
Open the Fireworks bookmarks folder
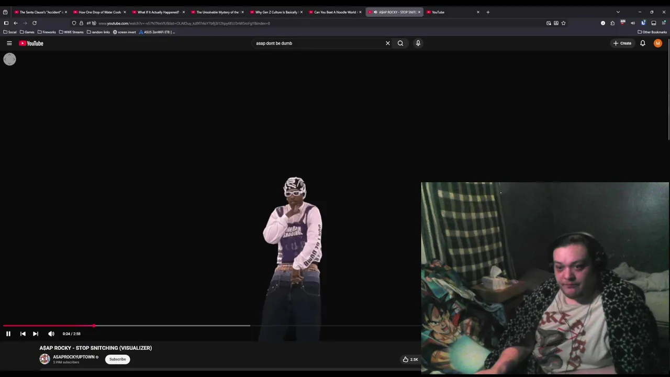tap(47, 32)
